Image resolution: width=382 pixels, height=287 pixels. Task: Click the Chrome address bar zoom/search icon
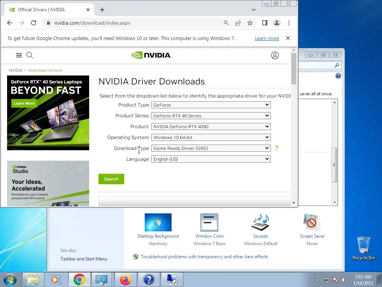[x=226, y=23]
